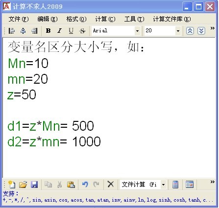Toggle Underline formatting
This screenshot has height=208, width=219.
tap(71, 31)
